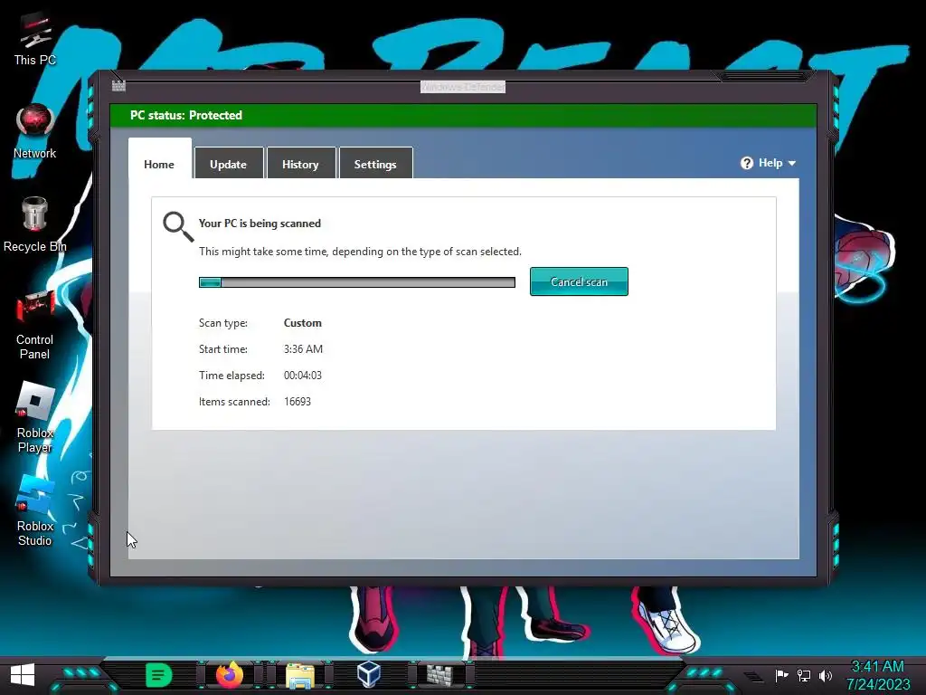Screen dimensions: 926x695
Task: Click the network tray icon
Action: pos(804,675)
